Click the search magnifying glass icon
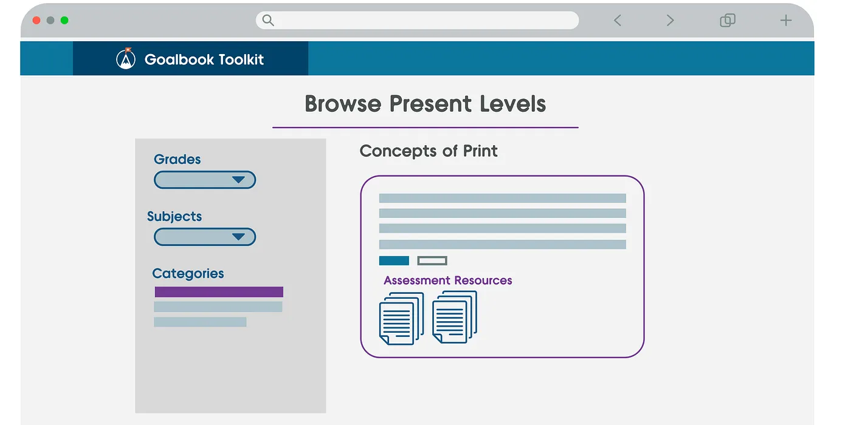This screenshot has height=425, width=851. [267, 20]
